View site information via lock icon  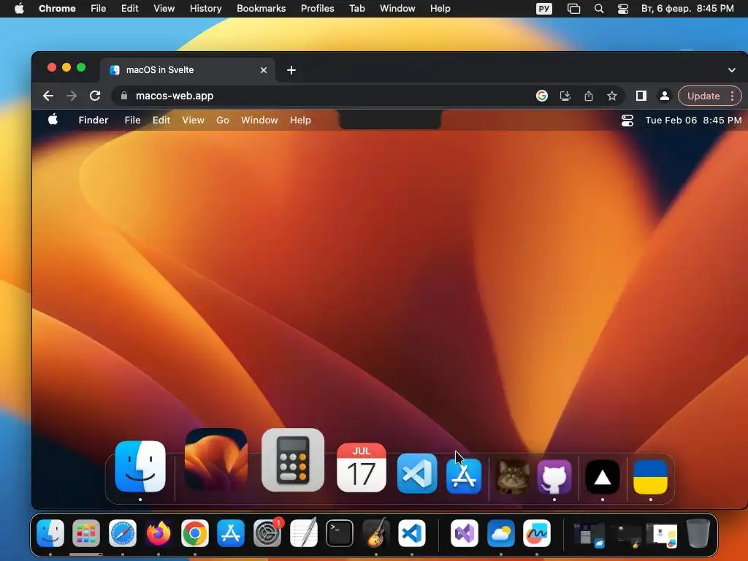pyautogui.click(x=124, y=96)
